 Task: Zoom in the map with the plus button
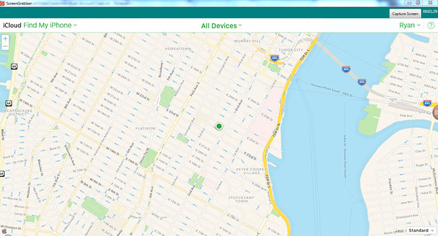5,39
